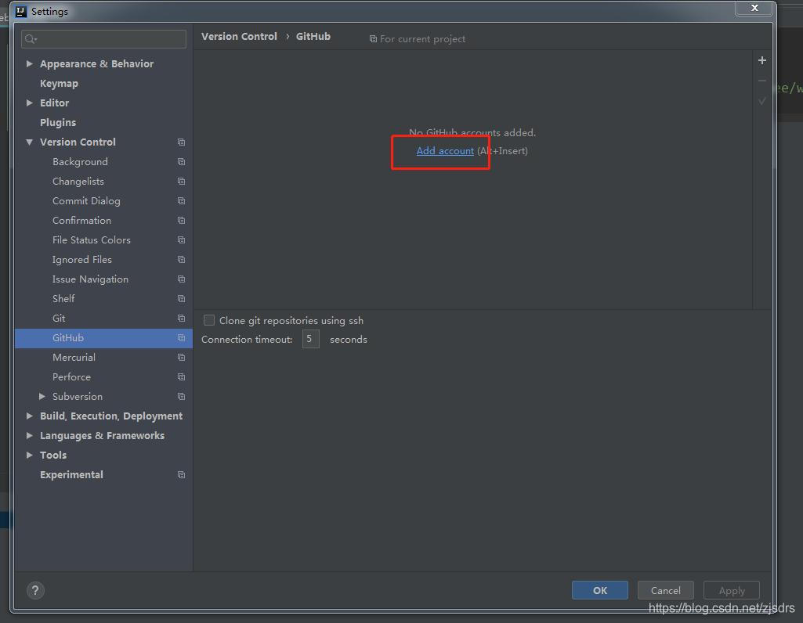Close the Settings dialog window

coord(754,8)
